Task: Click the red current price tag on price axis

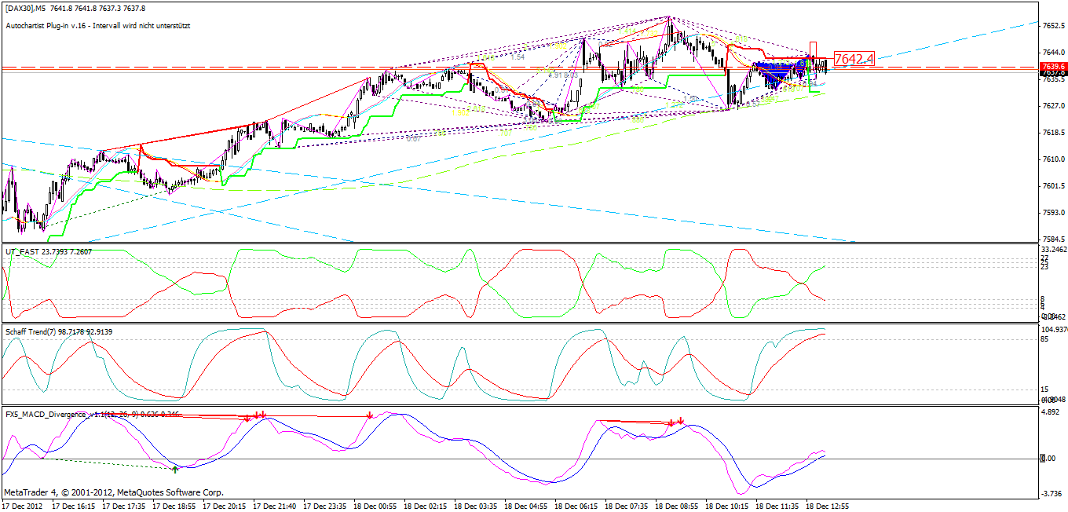Action: [1052, 66]
